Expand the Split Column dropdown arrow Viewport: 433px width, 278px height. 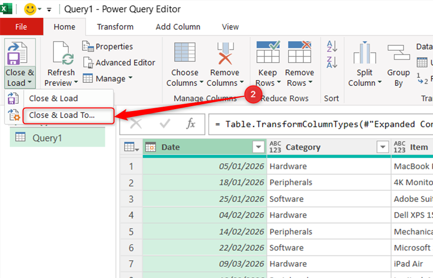[x=380, y=82]
